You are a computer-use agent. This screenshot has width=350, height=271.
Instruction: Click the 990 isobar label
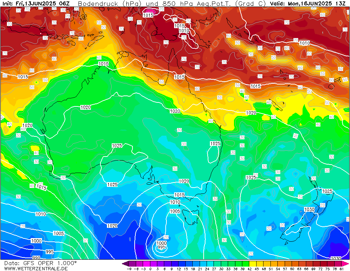click(36, 258)
